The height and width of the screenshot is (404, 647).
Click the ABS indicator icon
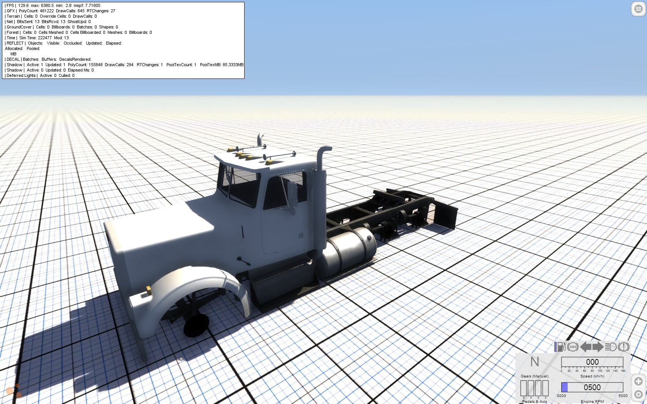point(573,347)
